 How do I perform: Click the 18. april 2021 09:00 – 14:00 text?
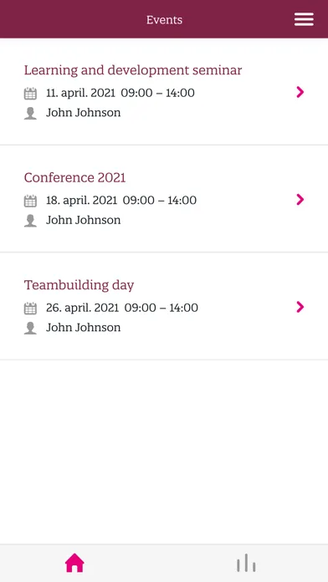click(x=121, y=201)
